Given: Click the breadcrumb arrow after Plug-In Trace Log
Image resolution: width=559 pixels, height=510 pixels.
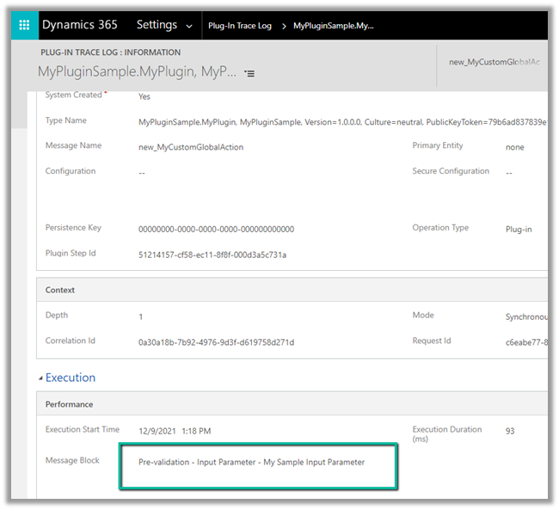Looking at the screenshot, I should point(283,26).
